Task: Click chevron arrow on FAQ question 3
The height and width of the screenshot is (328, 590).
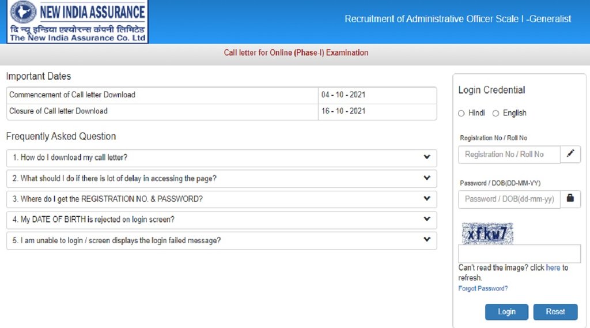Action: pyautogui.click(x=427, y=198)
